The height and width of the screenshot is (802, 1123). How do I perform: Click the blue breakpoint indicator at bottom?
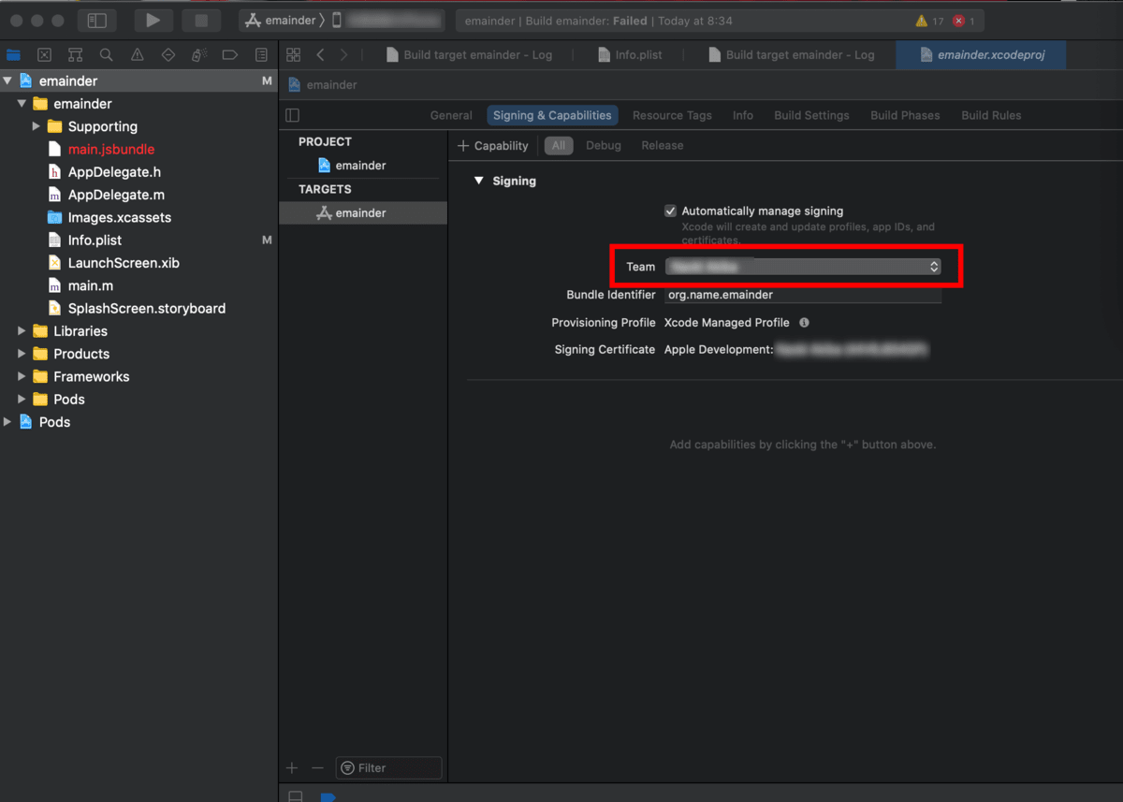[x=328, y=796]
